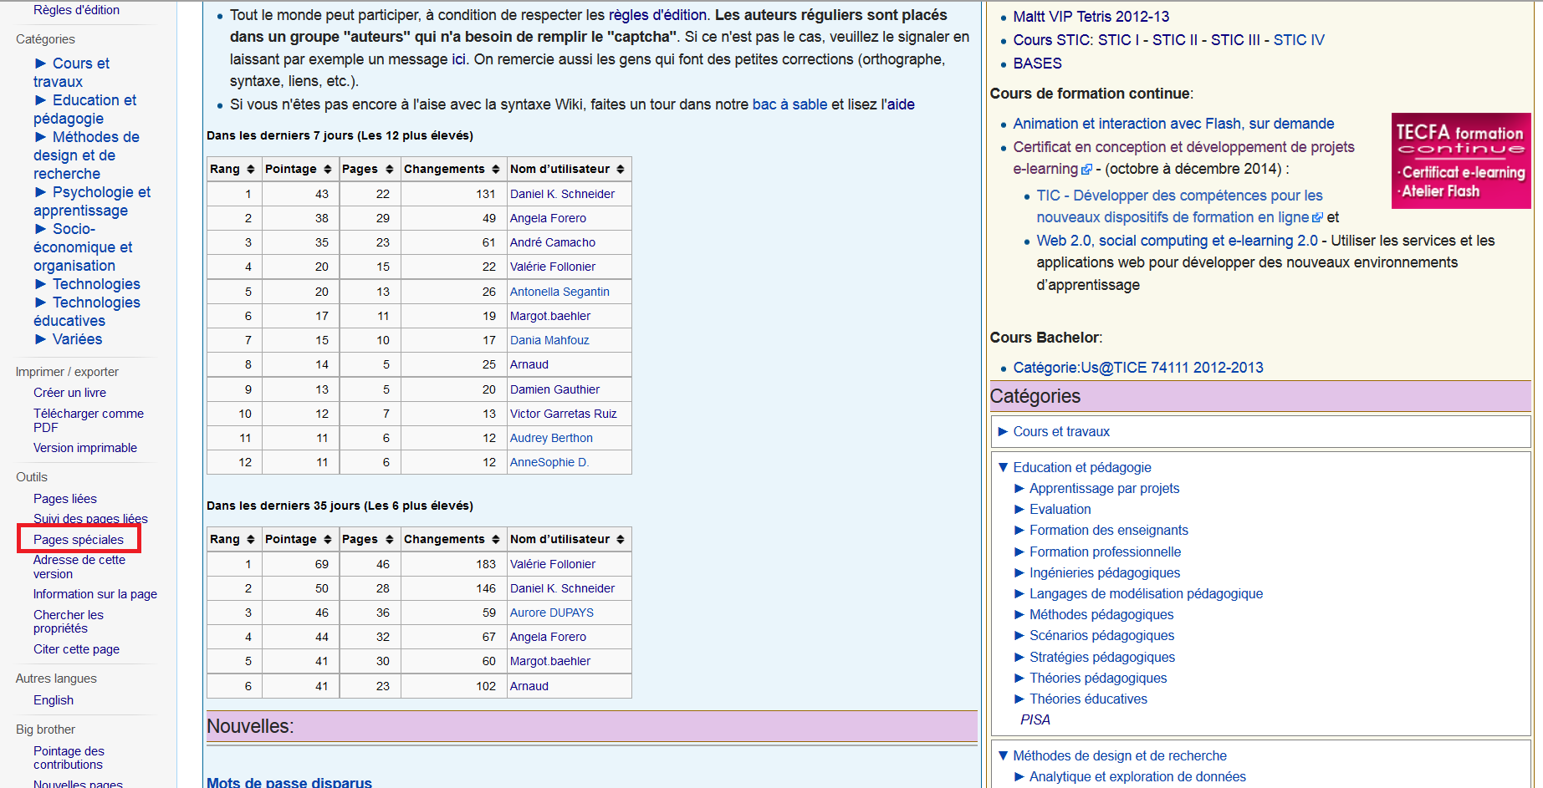
Task: Click Télécharger comme PDF
Action: coord(88,420)
